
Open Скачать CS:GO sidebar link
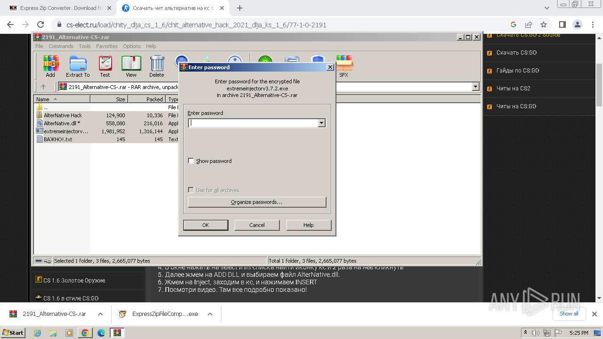pyautogui.click(x=516, y=53)
